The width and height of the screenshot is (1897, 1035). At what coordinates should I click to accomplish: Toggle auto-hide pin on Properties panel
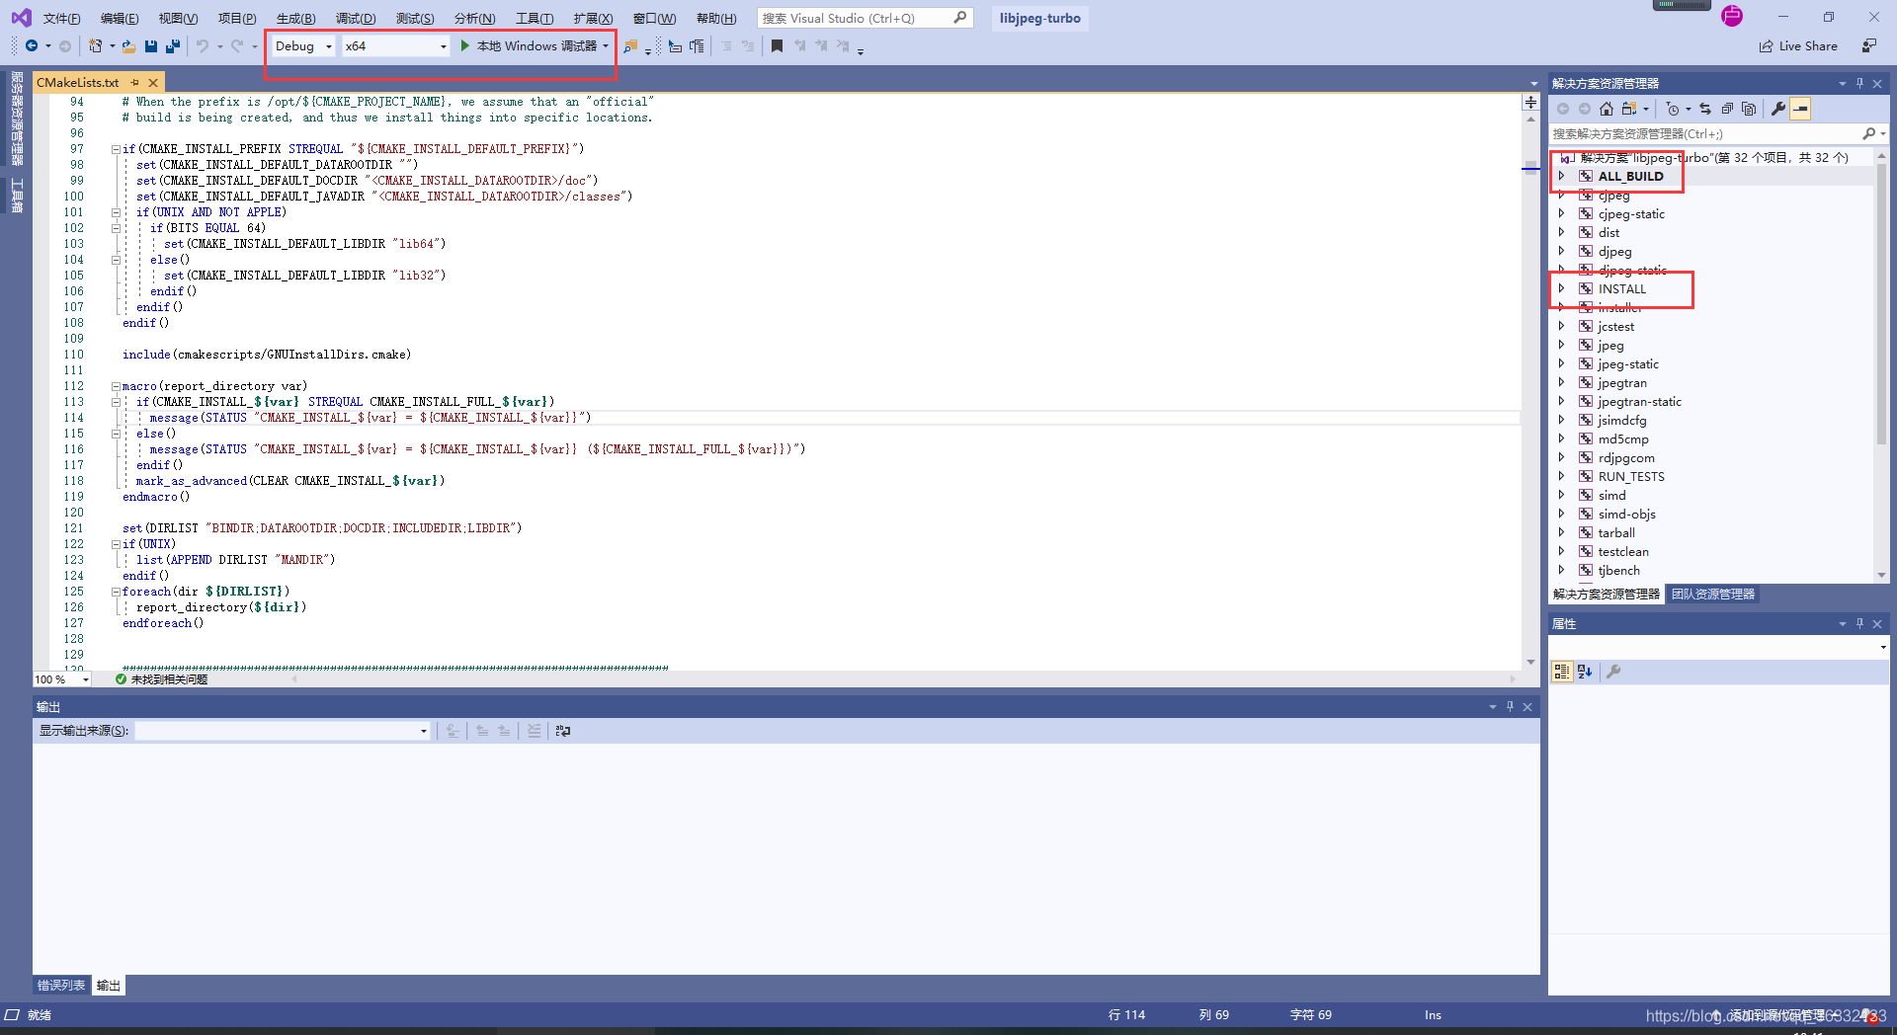[1859, 623]
